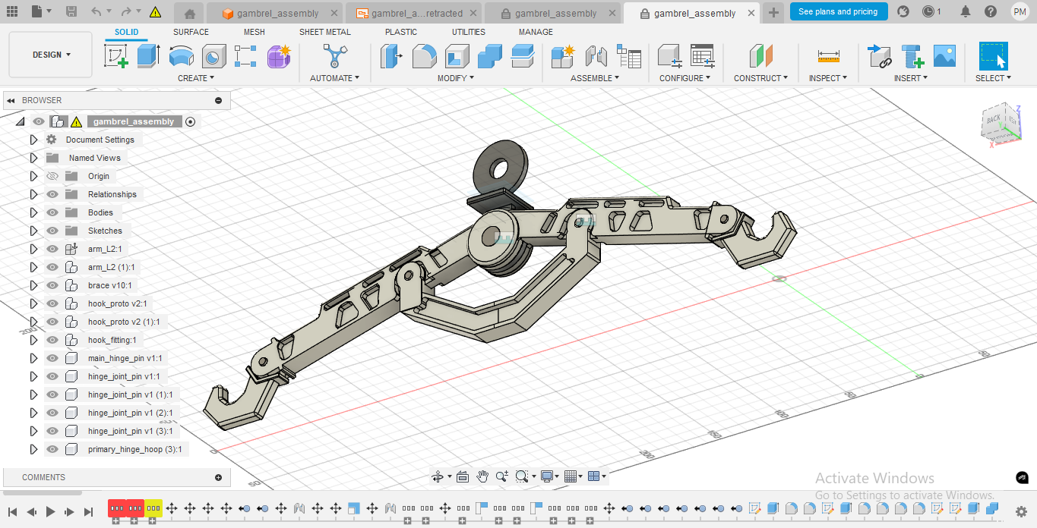The width and height of the screenshot is (1037, 528).
Task: Open the DESIGN workspace dropdown
Action: (x=51, y=55)
